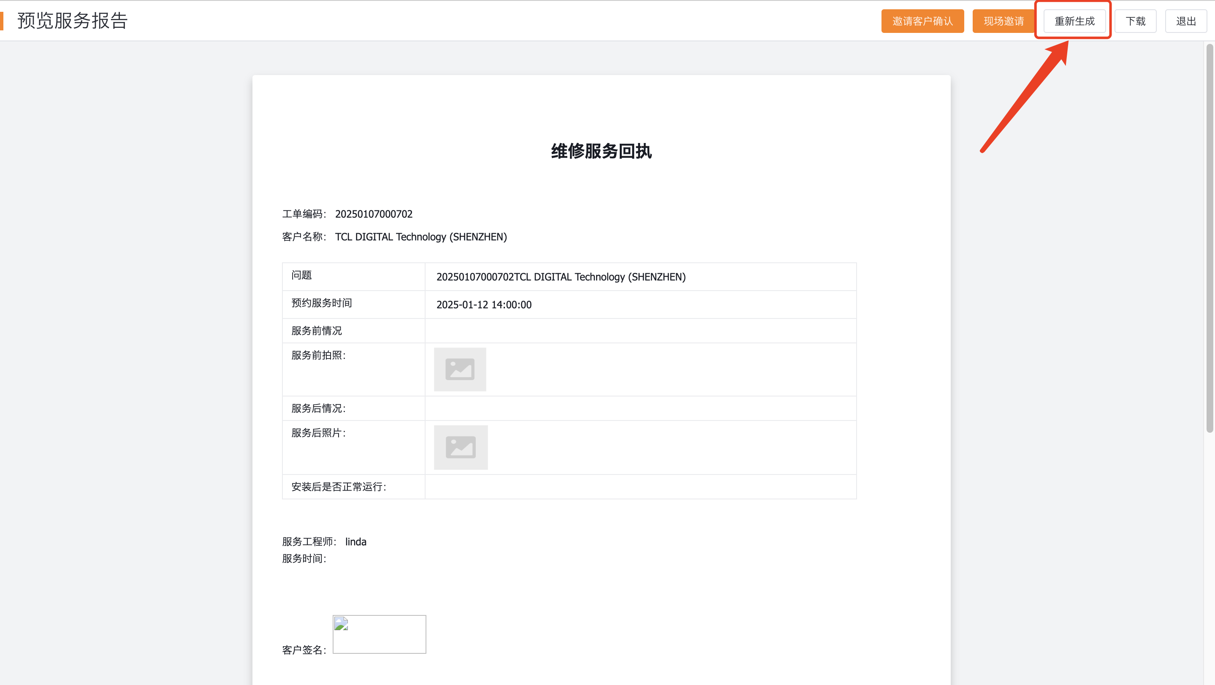Viewport: 1215px width, 685px height.
Task: Click the 预览服务报告 page title
Action: pyautogui.click(x=73, y=21)
